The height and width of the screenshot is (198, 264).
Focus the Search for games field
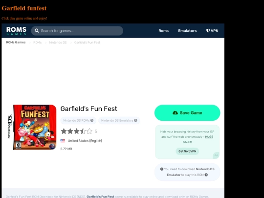(77, 31)
